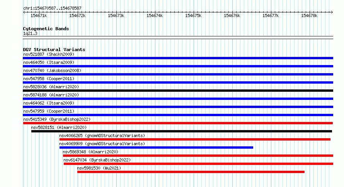Screen dimensions: 344x187
Task: Click the nsv5828036 (Almarri2020) label
Action: tap(51, 87)
